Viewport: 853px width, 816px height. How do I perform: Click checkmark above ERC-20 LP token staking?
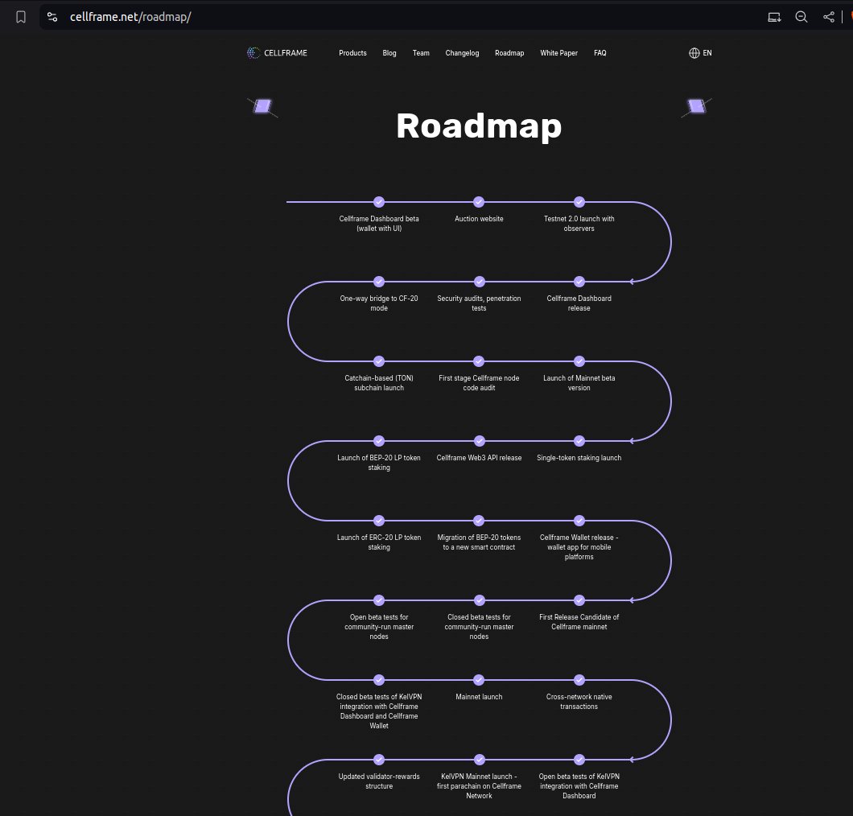[x=379, y=521]
